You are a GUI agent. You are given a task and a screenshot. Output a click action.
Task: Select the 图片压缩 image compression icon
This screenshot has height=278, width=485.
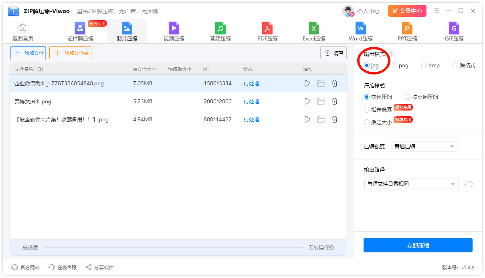(127, 28)
